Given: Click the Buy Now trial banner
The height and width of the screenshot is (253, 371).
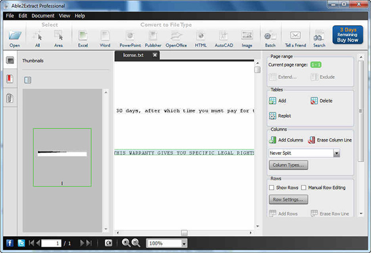Looking at the screenshot, I should point(348,36).
